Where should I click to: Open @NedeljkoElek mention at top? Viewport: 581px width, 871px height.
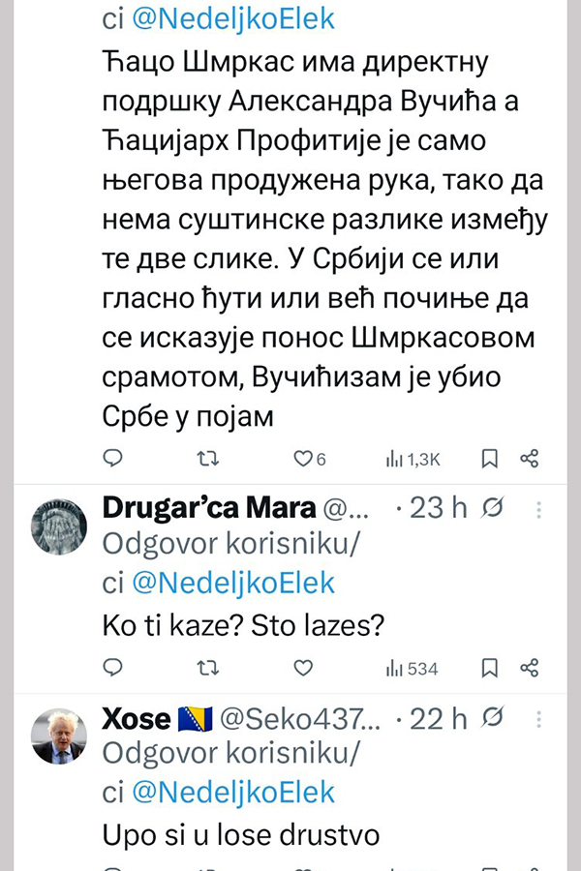pos(231,19)
